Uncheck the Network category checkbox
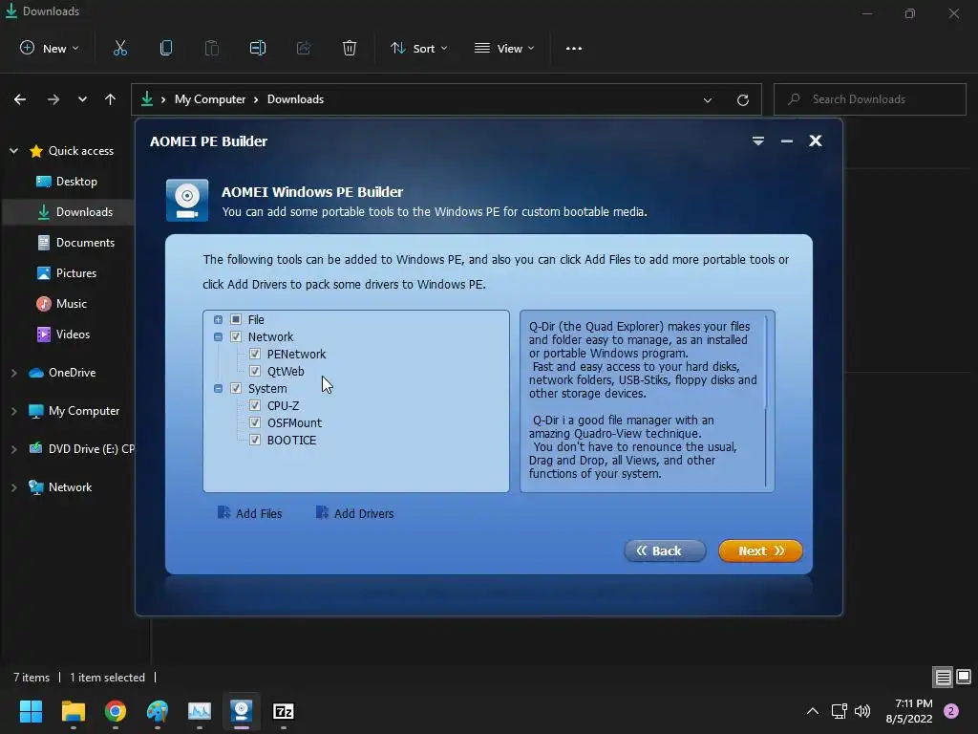The width and height of the screenshot is (978, 734). pyautogui.click(x=236, y=337)
